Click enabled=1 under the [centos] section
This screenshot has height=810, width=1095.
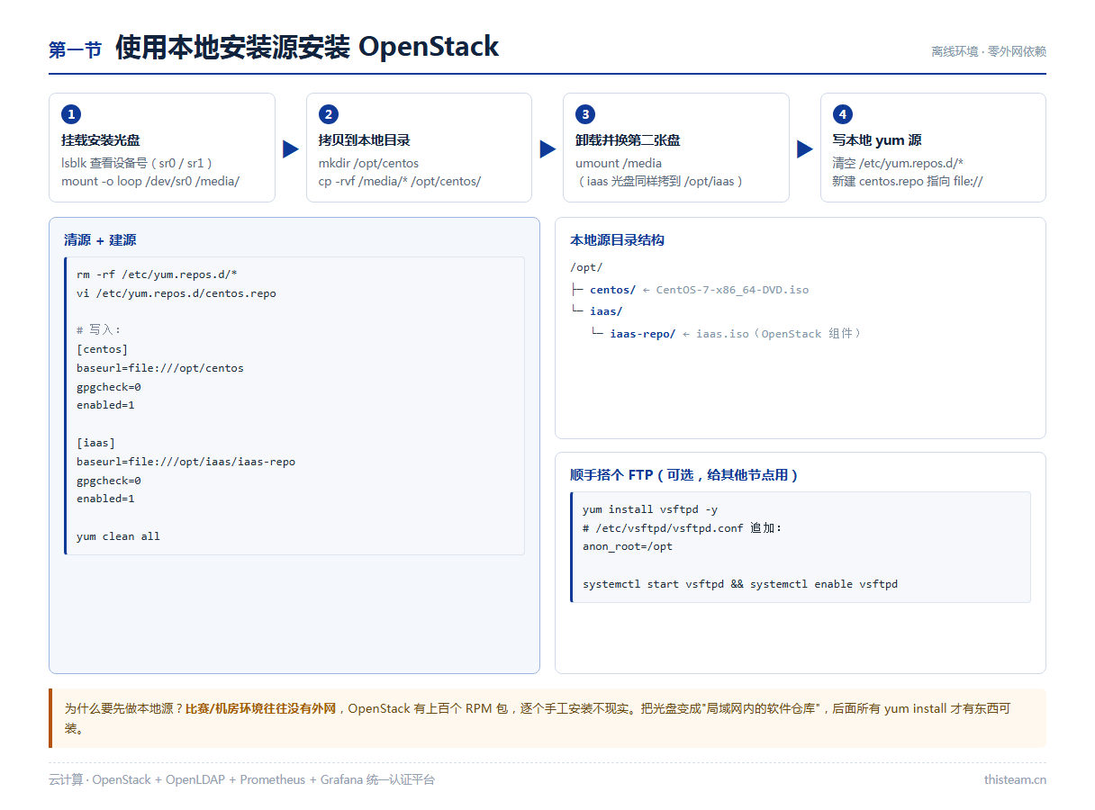105,405
